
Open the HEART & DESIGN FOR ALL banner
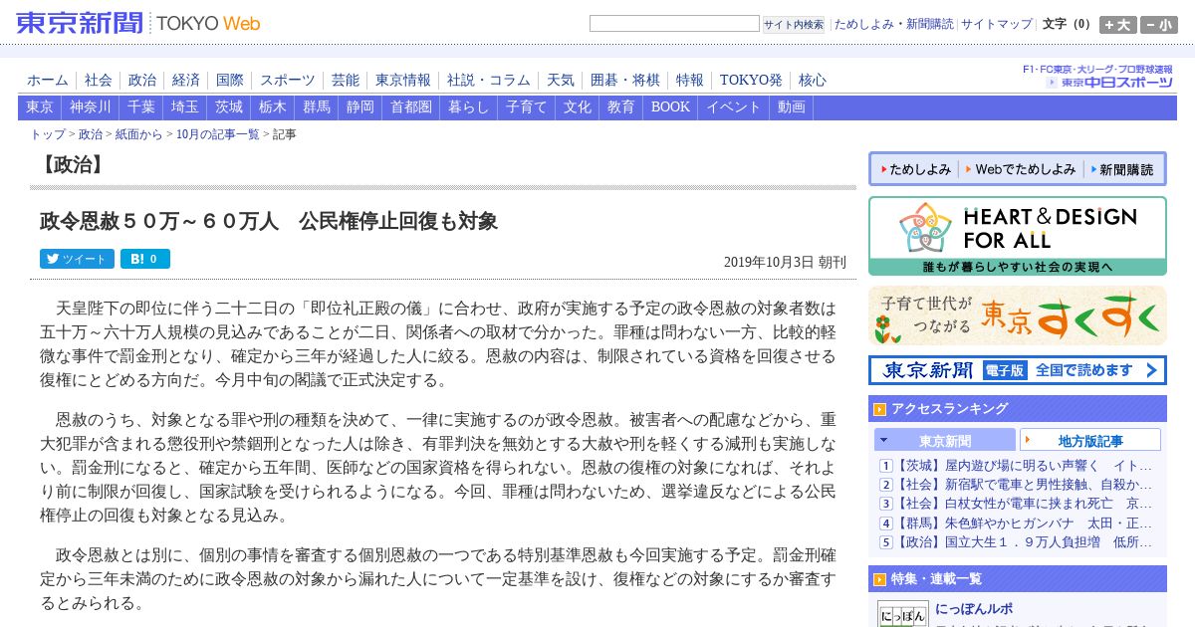tap(1018, 236)
